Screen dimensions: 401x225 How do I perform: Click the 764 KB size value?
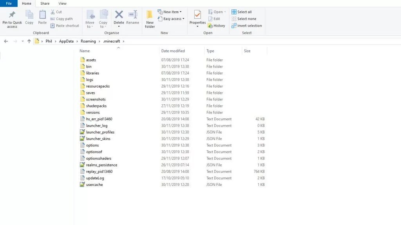(259, 171)
